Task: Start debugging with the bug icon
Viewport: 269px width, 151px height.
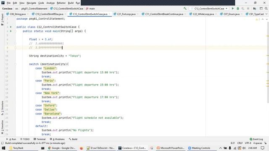Action: click(x=238, y=8)
